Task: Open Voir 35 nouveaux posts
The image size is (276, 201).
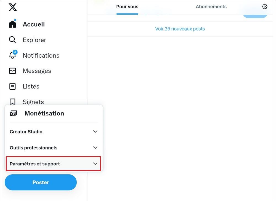Action: 180,29
